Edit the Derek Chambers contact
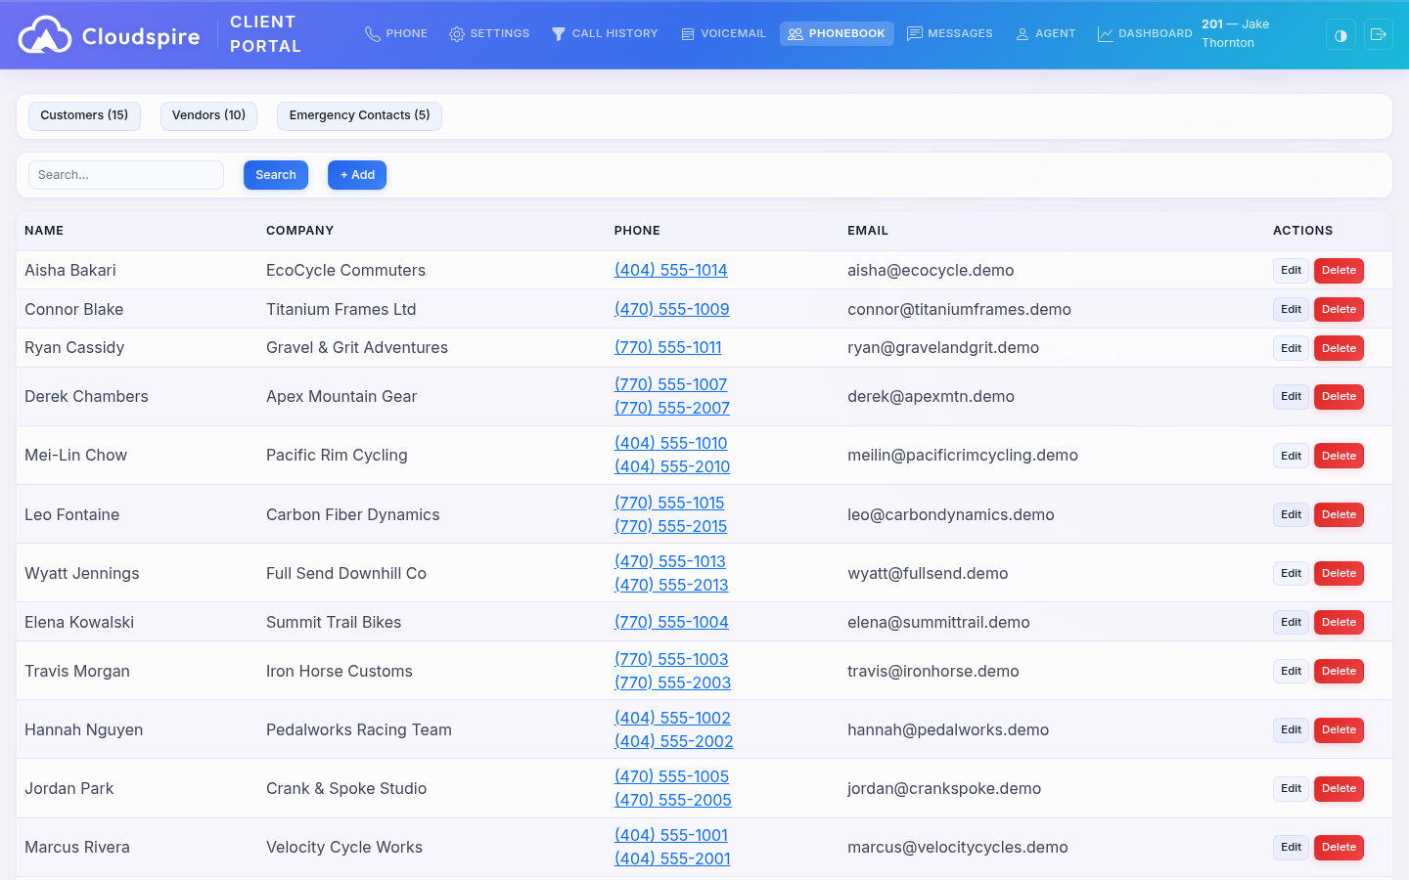 click(1291, 396)
